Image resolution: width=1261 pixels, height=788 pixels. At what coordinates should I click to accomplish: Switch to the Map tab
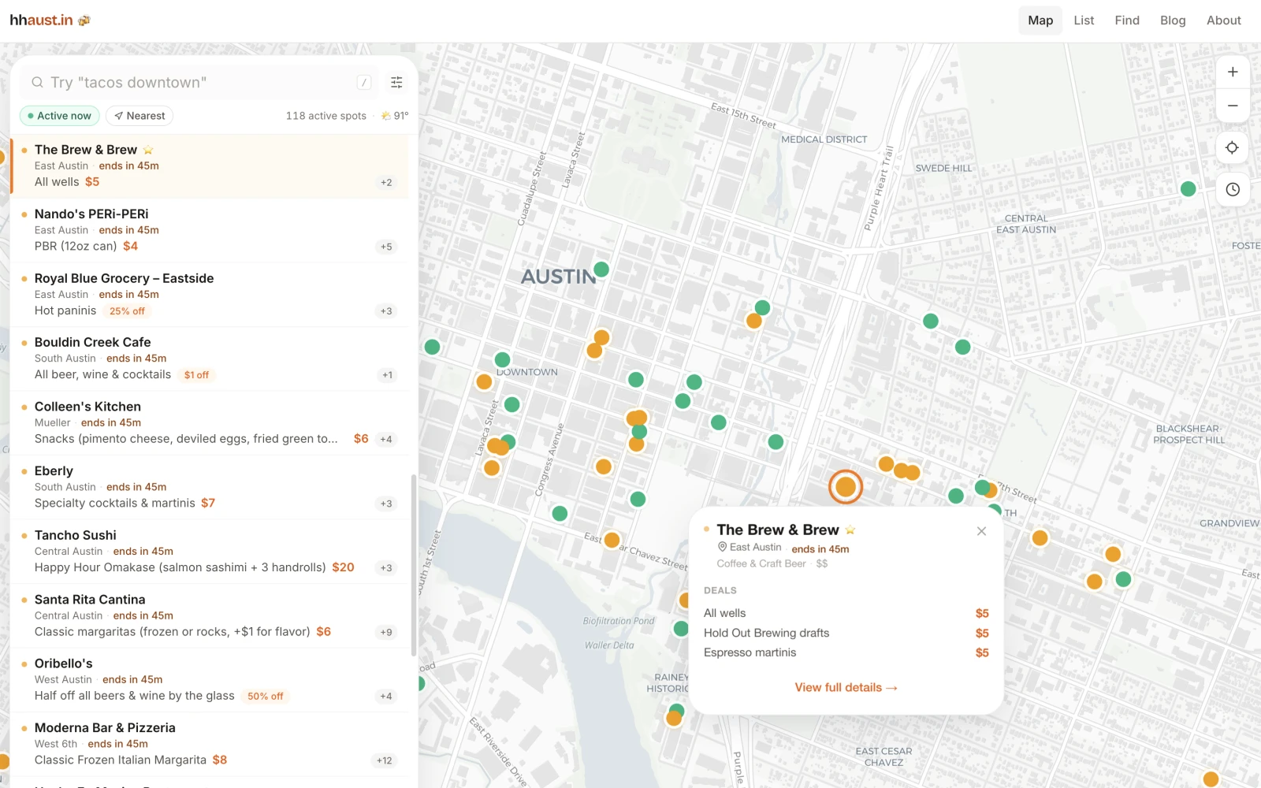[1040, 20]
